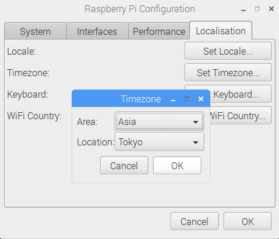Image resolution: width=279 pixels, height=239 pixels.
Task: Click the Set Locale button
Action: (228, 51)
